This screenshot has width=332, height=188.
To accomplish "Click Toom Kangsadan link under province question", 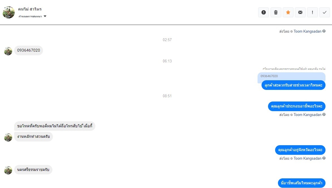I will pos(307,159).
